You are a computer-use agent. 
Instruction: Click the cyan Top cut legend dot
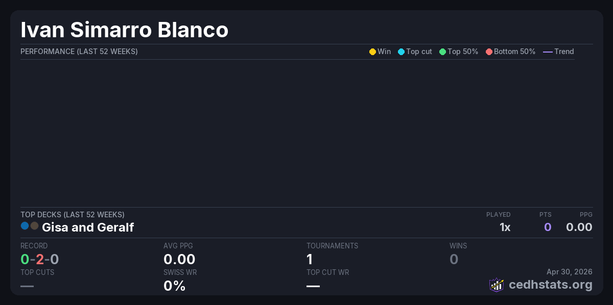tap(401, 52)
